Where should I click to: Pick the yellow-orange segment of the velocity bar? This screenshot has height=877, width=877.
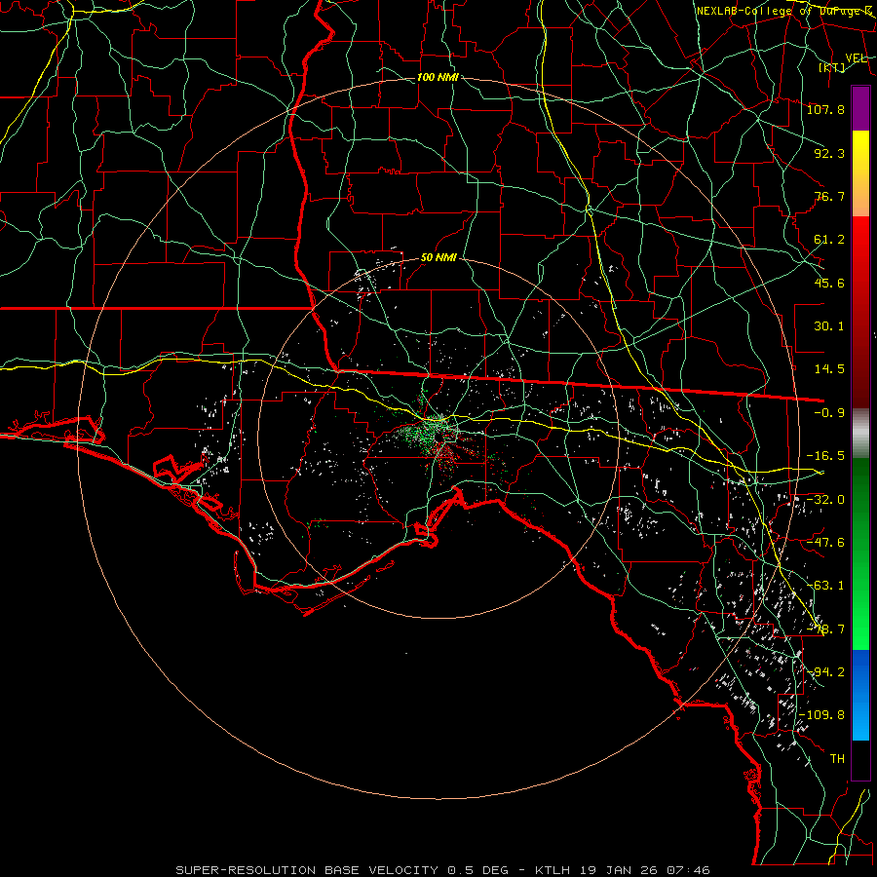860,173
